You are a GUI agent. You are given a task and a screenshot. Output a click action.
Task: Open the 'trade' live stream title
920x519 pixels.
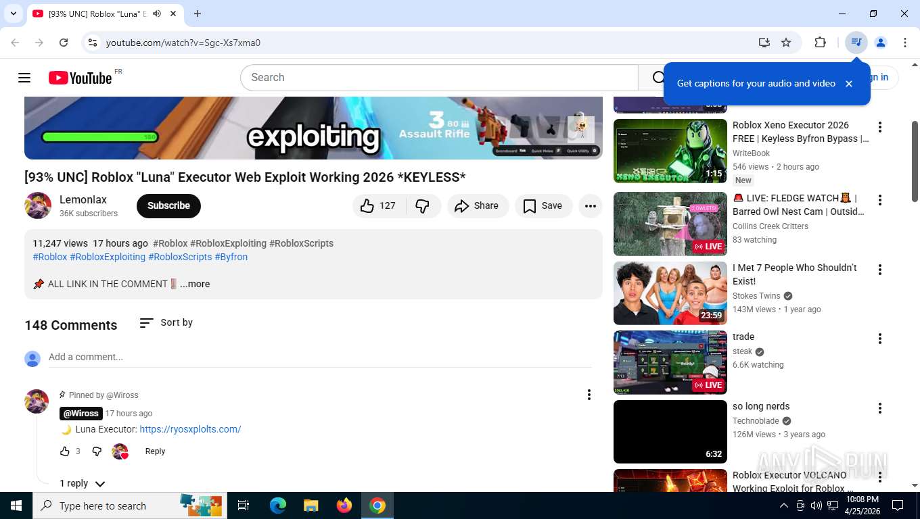(743, 337)
